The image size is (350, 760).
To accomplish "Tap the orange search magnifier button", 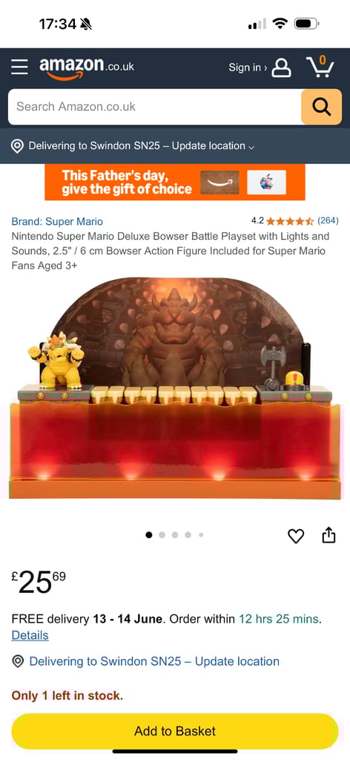I will pos(321,107).
